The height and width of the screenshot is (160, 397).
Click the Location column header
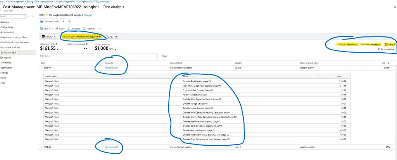[x=238, y=63]
